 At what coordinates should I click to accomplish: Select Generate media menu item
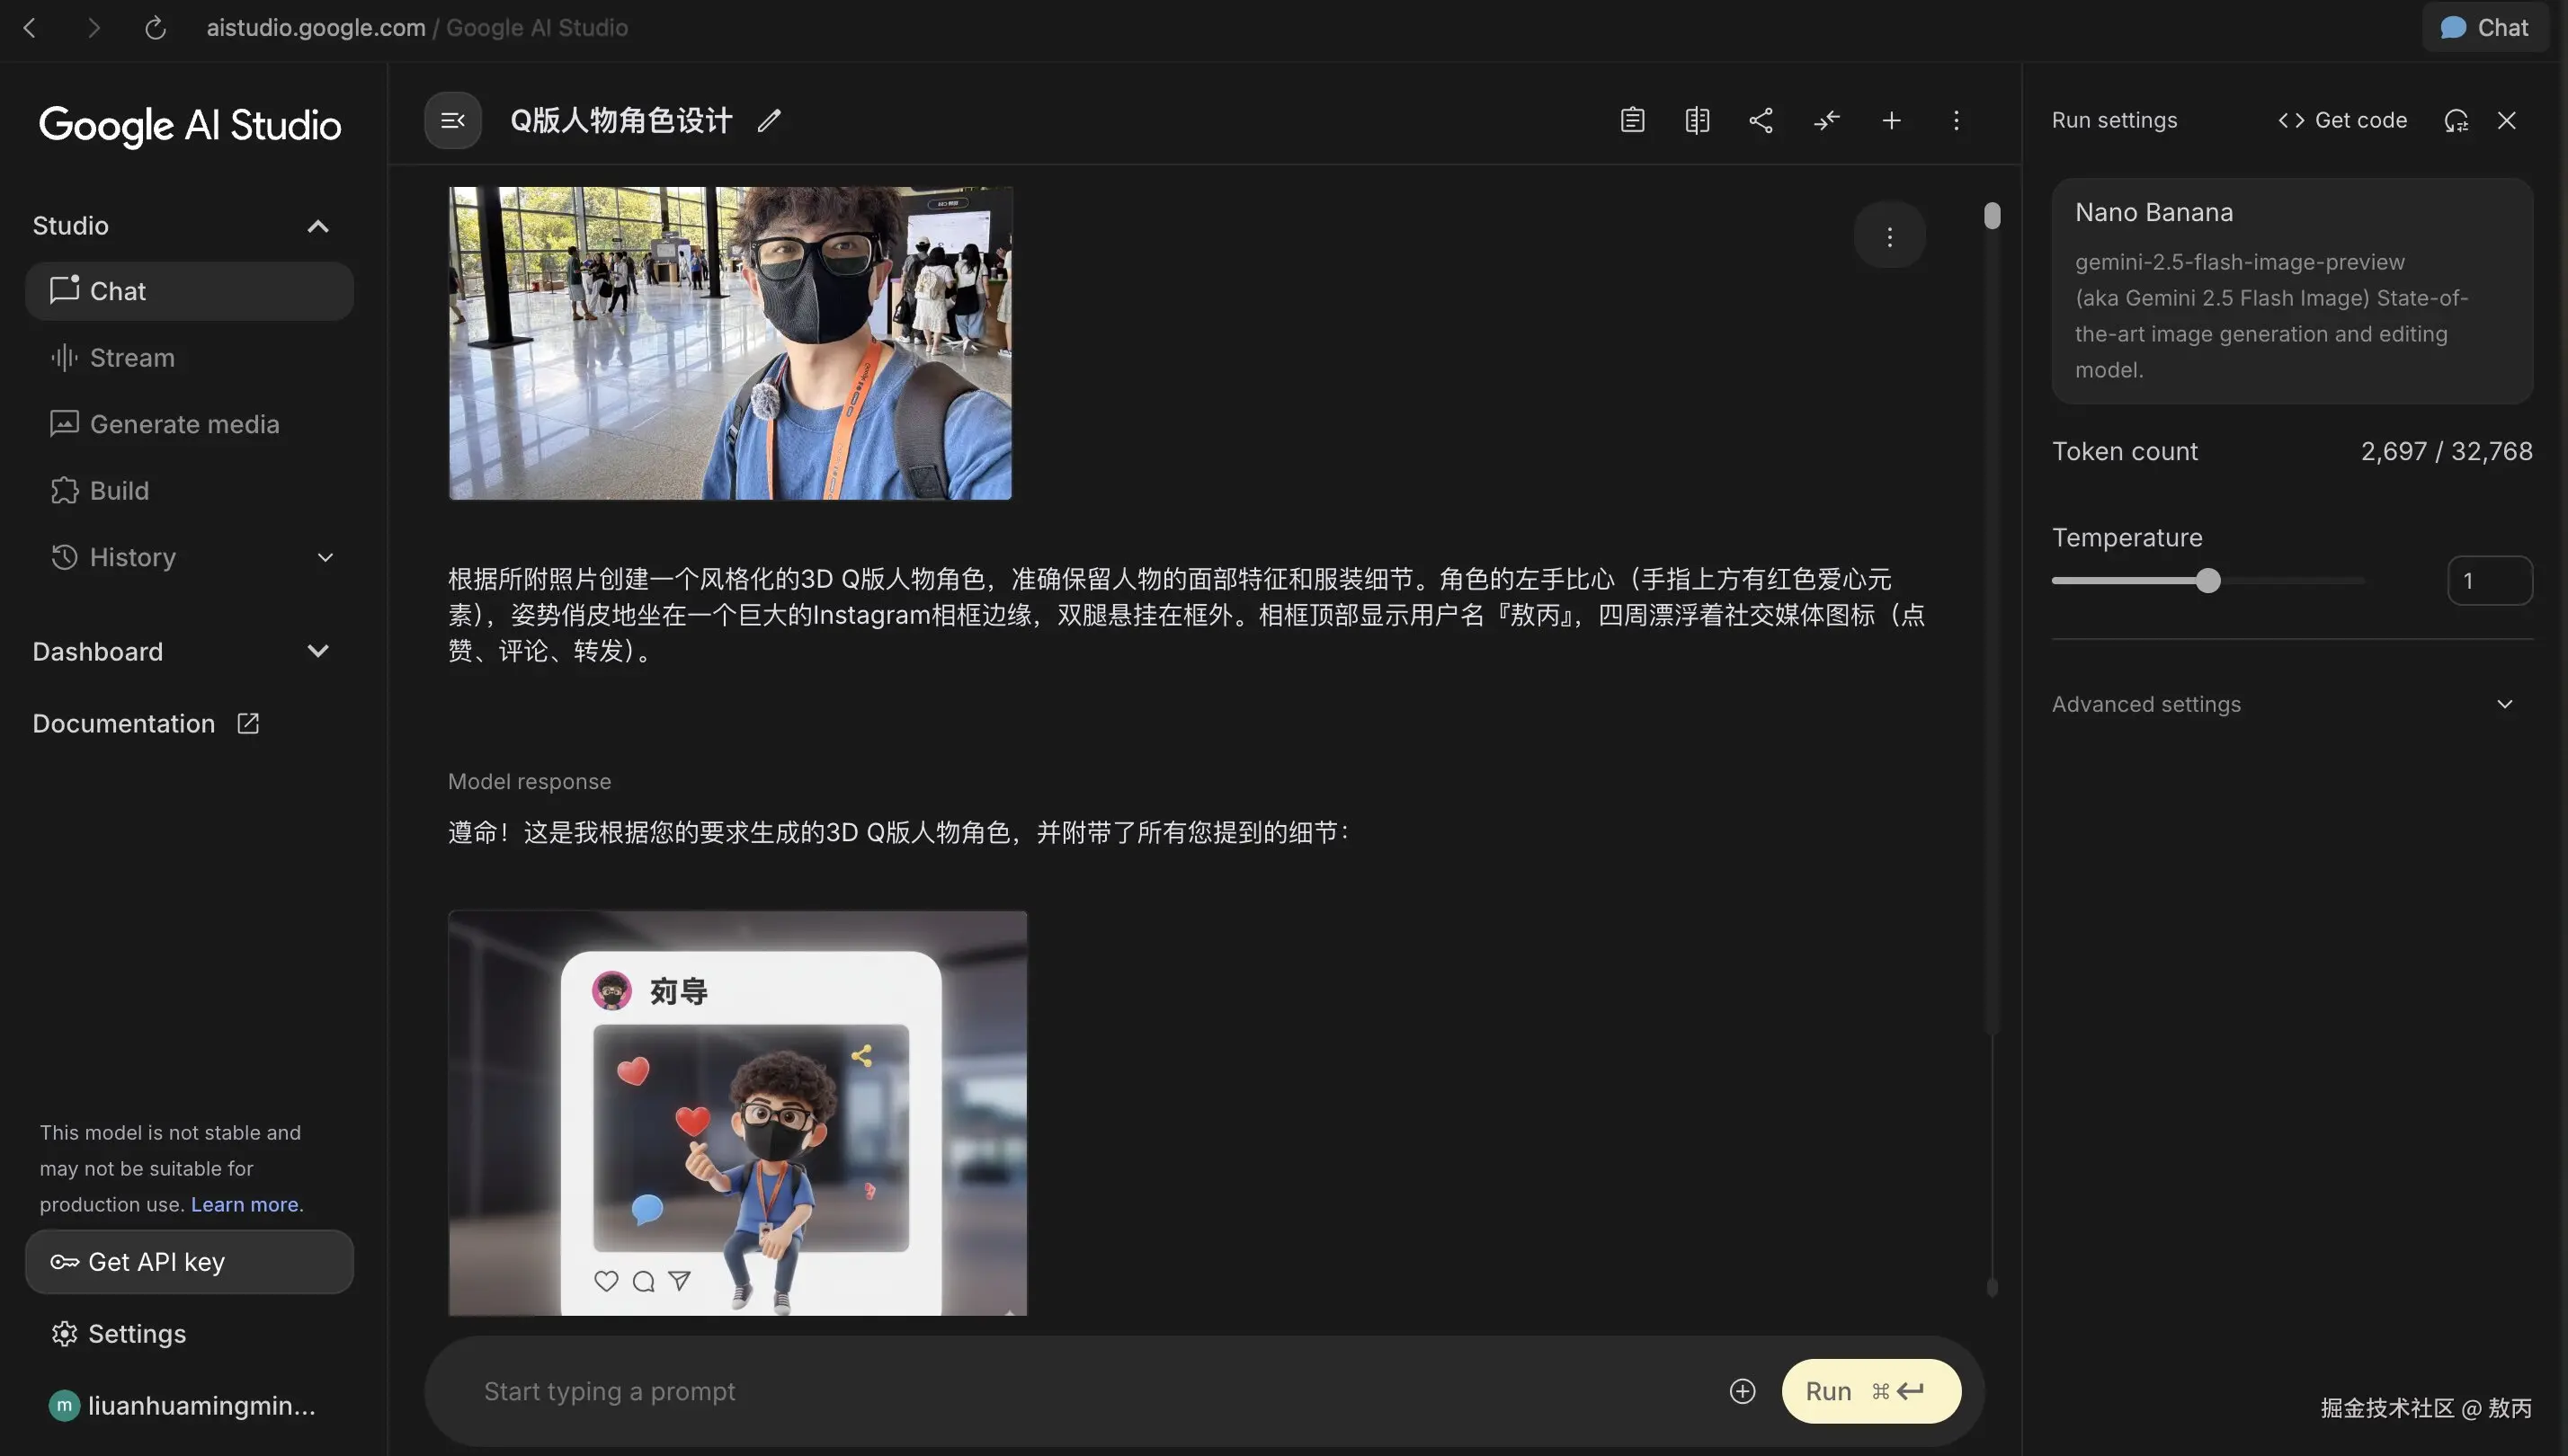pos(184,424)
